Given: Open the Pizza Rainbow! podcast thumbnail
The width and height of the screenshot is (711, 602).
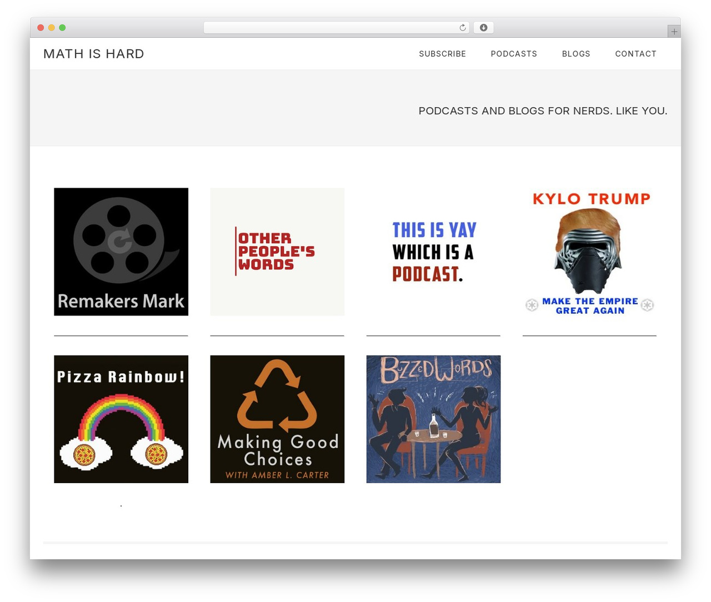Looking at the screenshot, I should click(x=121, y=419).
